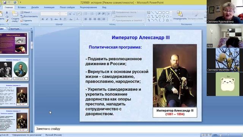243x137 pixels.
Task: Click the zoom out minus button
Action: point(221,135)
